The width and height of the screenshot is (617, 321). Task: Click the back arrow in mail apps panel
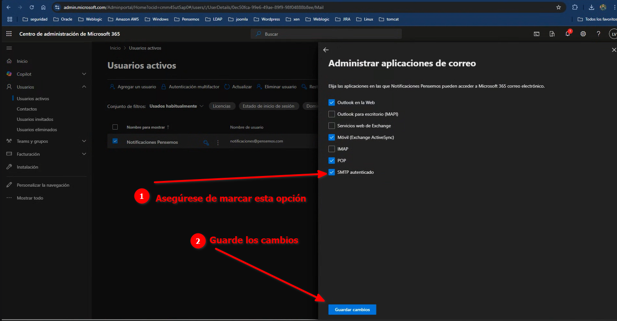coord(326,50)
